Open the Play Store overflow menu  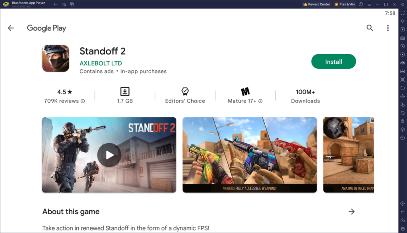tap(388, 28)
